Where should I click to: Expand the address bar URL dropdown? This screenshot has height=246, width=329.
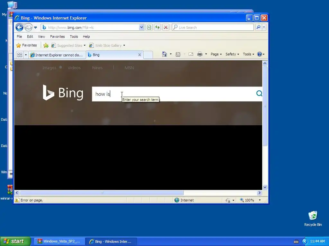141,27
